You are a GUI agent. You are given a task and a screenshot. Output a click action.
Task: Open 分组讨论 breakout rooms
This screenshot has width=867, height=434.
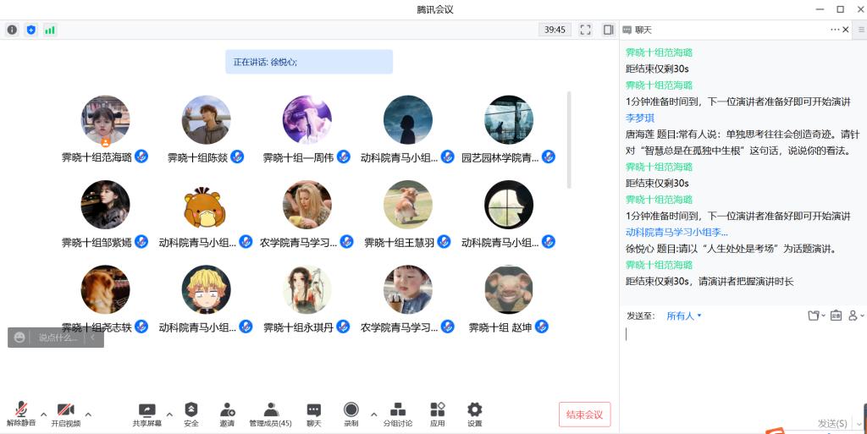pos(397,413)
